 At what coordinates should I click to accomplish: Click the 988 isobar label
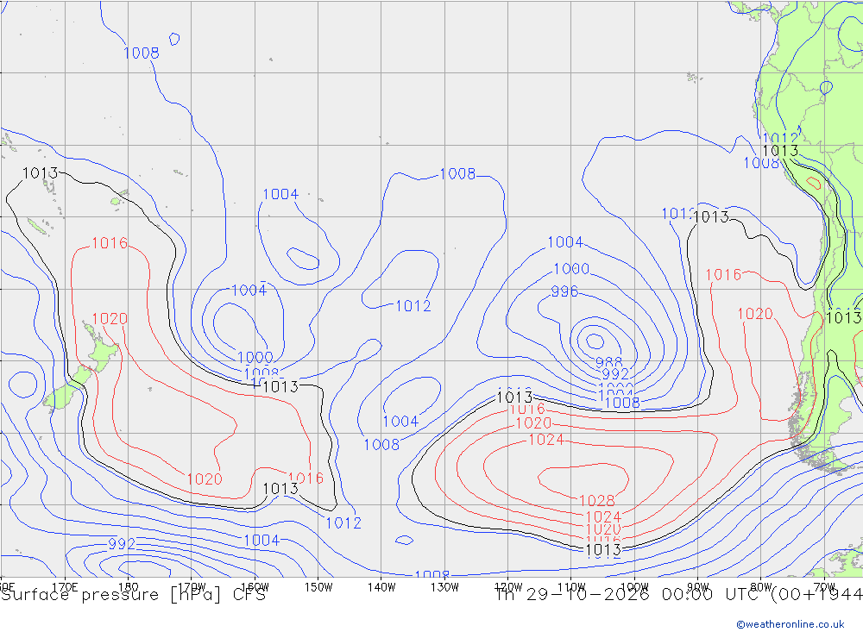point(608,362)
